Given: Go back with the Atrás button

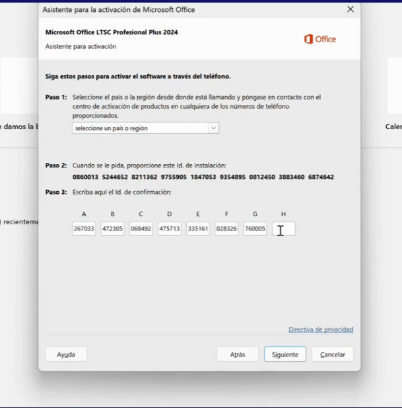Looking at the screenshot, I should [x=238, y=355].
